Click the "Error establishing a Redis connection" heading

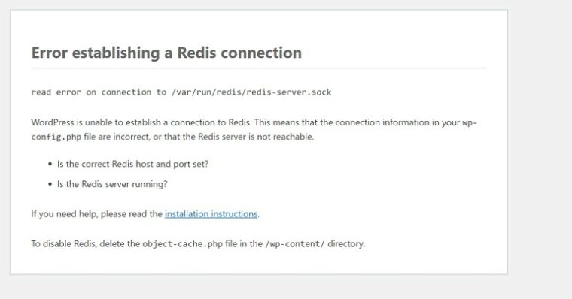click(167, 53)
